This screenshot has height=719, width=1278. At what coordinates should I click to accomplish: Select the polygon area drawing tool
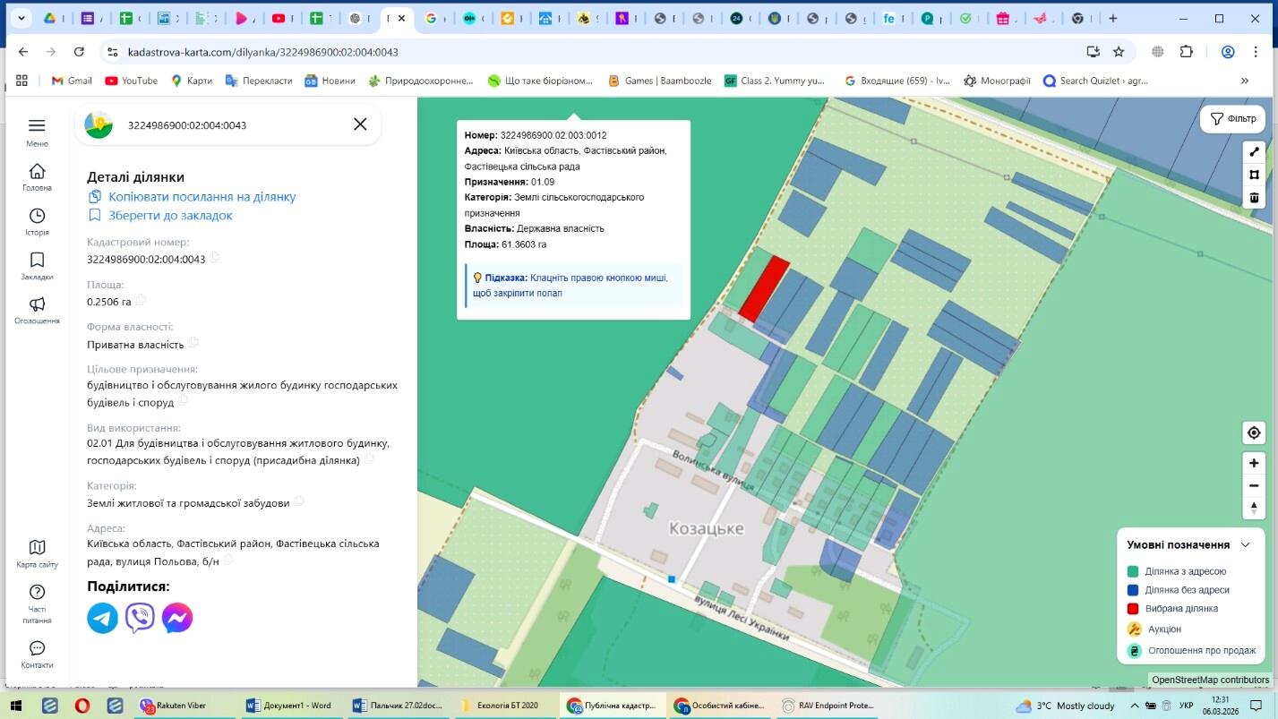click(1254, 175)
